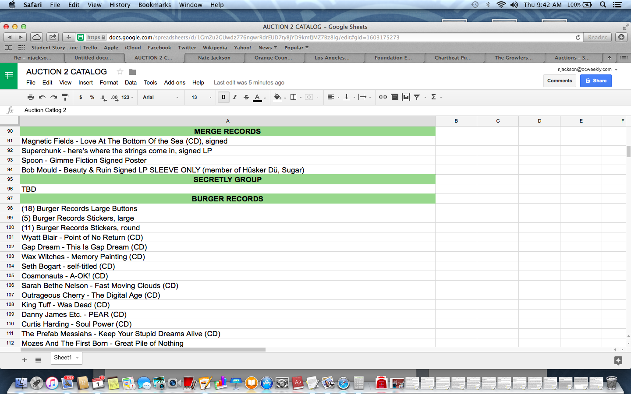This screenshot has height=394, width=631.
Task: Click the blue Share button
Action: (596, 81)
